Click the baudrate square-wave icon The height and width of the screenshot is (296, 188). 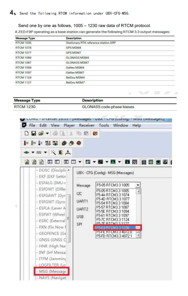39,152
